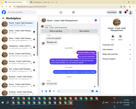This screenshot has height=109, width=136.
Task: Click the Mute bell icon in side panel
Action: click(113, 37)
